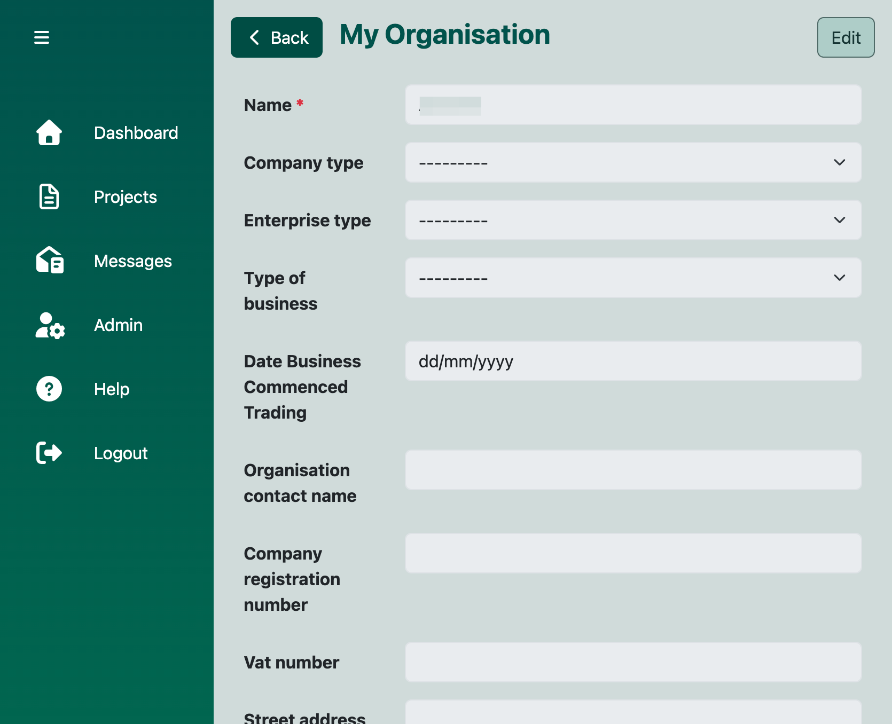
Task: Click the Name input field
Action: 633,105
